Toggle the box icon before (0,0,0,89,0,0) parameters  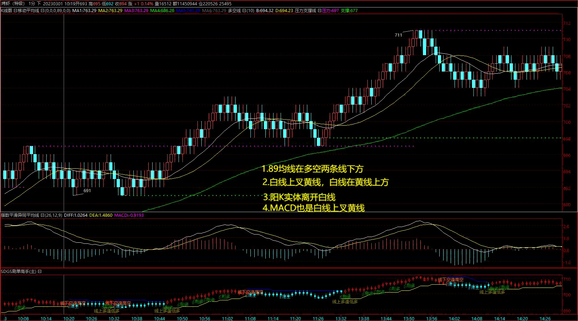42,11
